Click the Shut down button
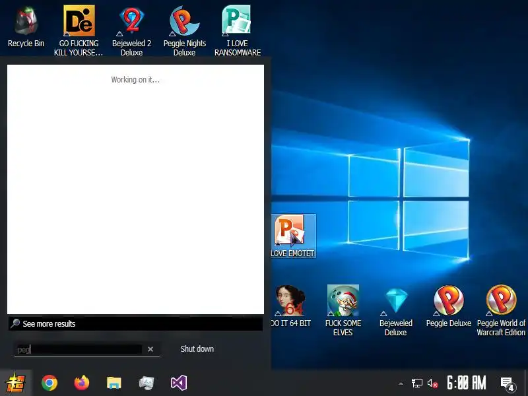528x396 pixels. point(197,349)
